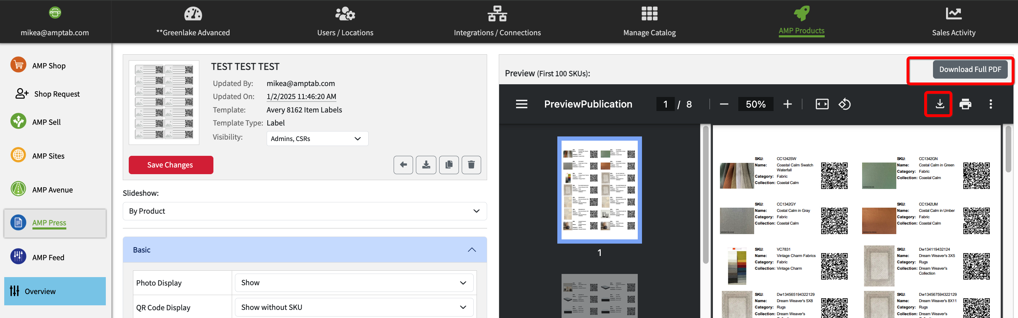The height and width of the screenshot is (318, 1018).
Task: Click the publication download icon button
Action: 426,165
